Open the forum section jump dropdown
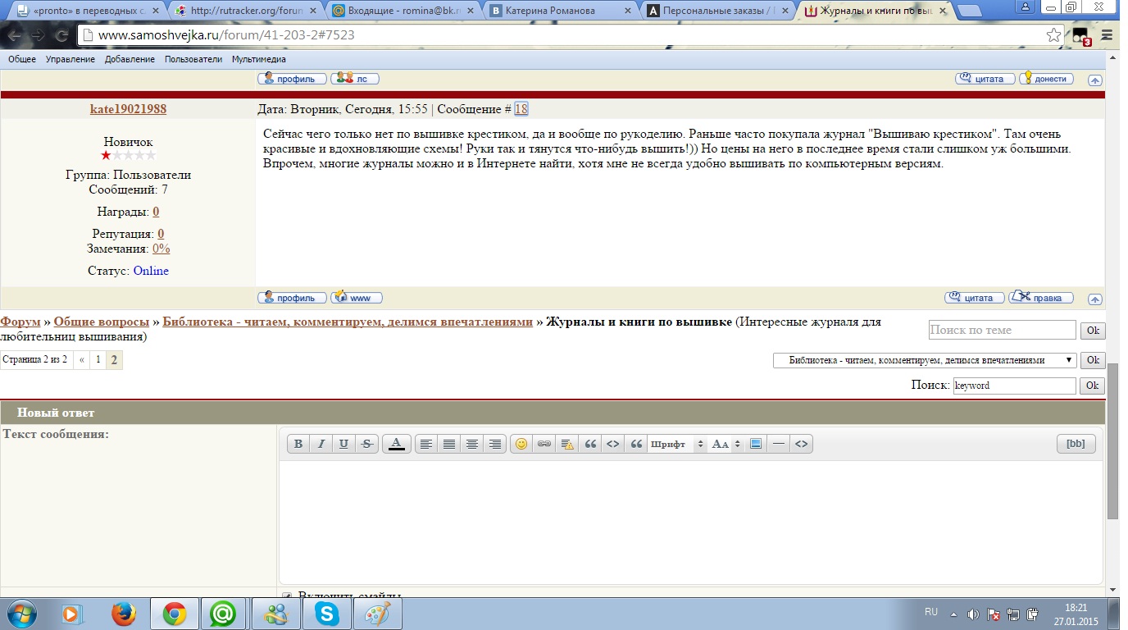Image resolution: width=1128 pixels, height=630 pixels. pos(925,360)
